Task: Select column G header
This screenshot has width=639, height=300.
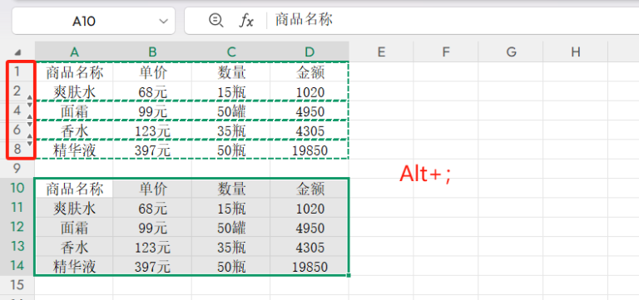Action: 511,52
